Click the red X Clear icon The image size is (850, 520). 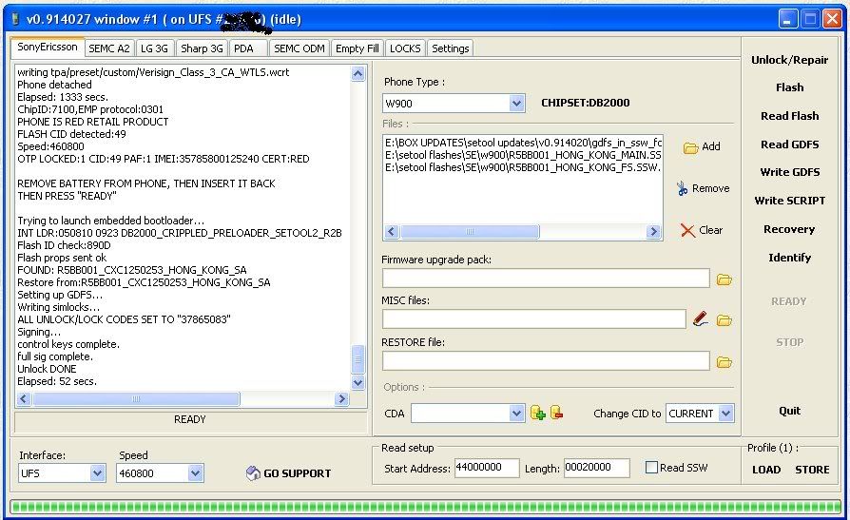[687, 230]
